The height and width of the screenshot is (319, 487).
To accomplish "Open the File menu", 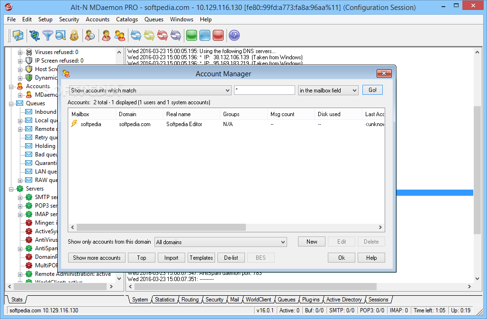I will [x=11, y=19].
